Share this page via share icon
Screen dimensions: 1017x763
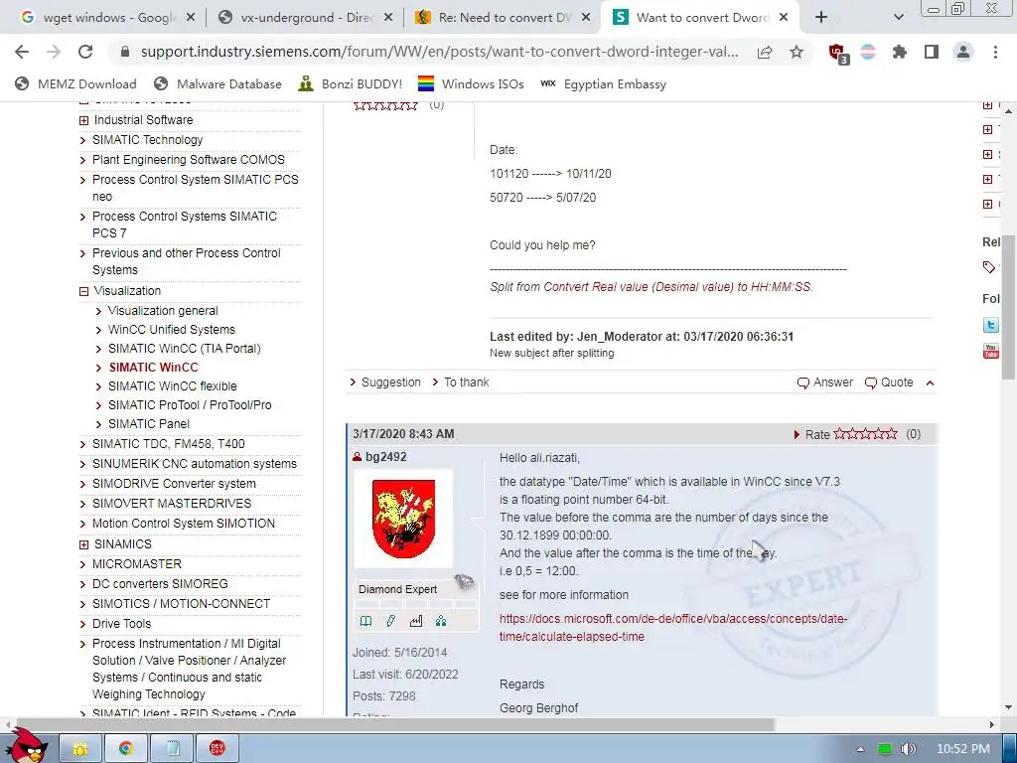coord(765,53)
